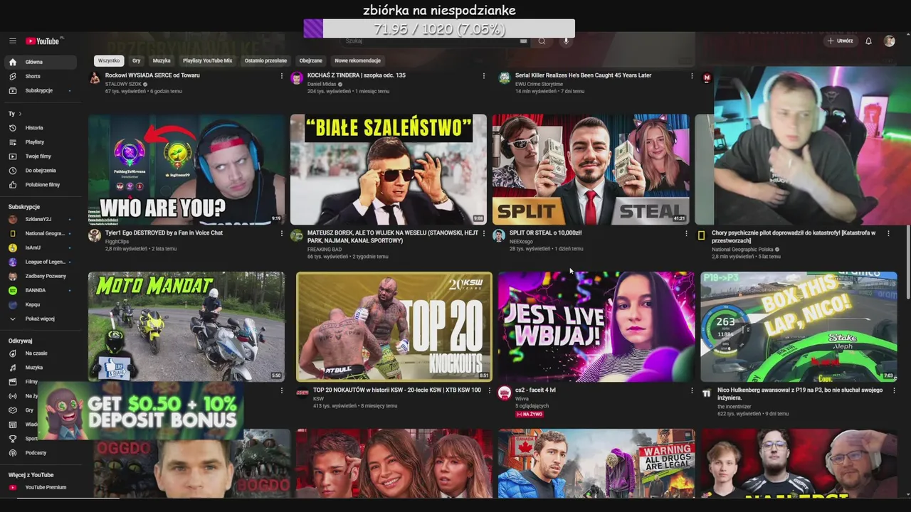This screenshot has width=911, height=512.
Task: Open JEST LIVE WBIJAJ stream thumbnail
Action: 596,326
